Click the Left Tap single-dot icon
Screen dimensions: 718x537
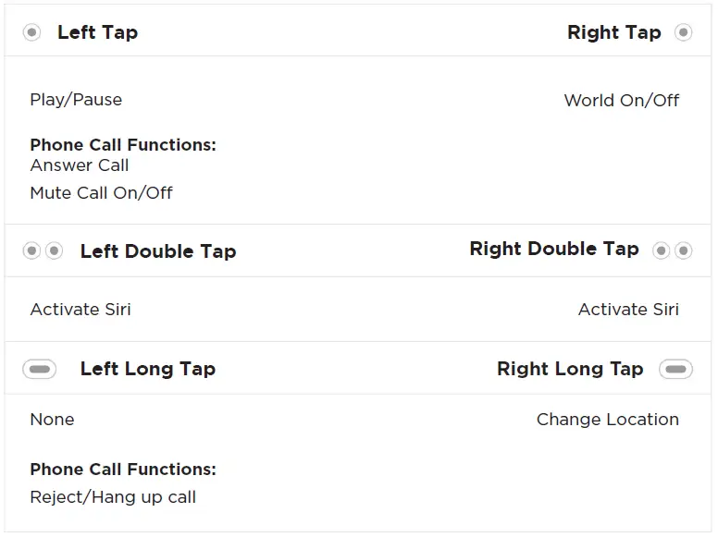[31, 32]
